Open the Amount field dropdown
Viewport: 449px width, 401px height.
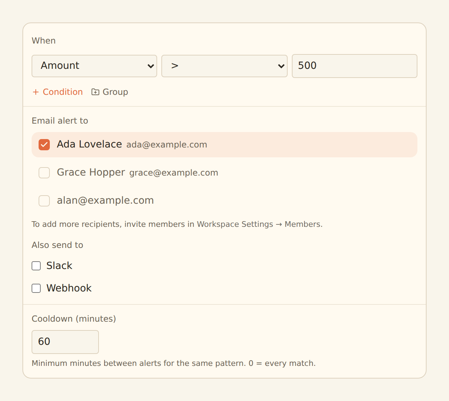click(94, 66)
